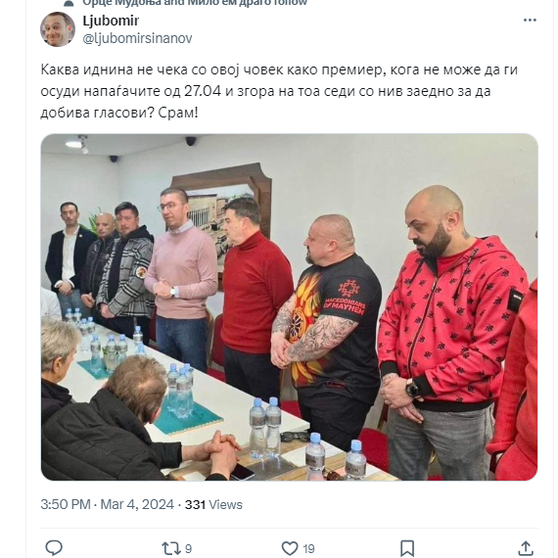Bookmark this tweet
The height and width of the screenshot is (558, 558).
point(407,548)
